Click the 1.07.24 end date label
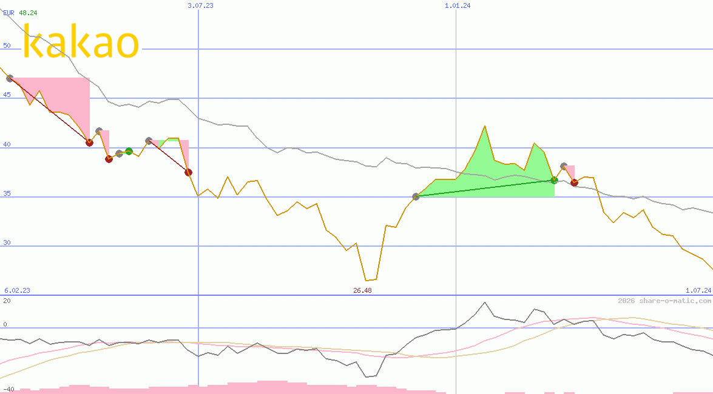 coord(698,290)
